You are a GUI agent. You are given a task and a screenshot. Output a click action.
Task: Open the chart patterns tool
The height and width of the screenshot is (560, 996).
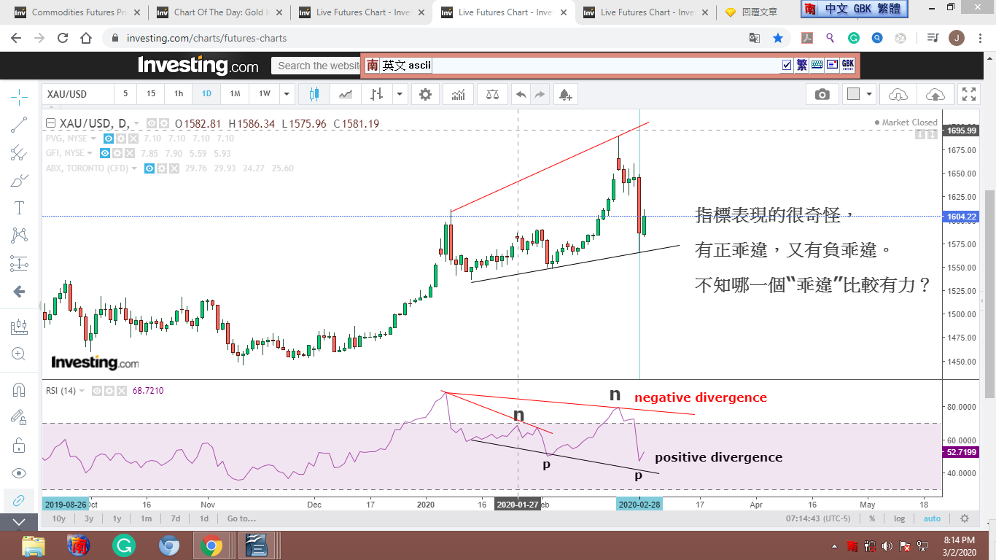click(20, 236)
